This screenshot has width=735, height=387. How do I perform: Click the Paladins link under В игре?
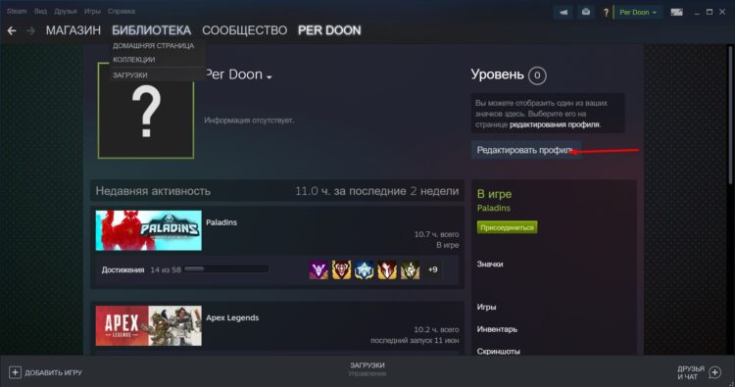494,208
